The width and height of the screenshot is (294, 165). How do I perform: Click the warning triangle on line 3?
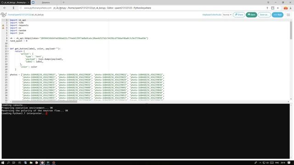click(3, 25)
